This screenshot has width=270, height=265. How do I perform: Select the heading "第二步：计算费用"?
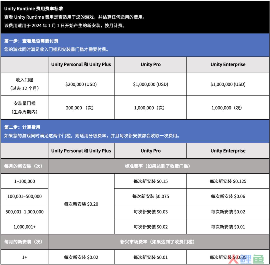pyautogui.click(x=22, y=127)
